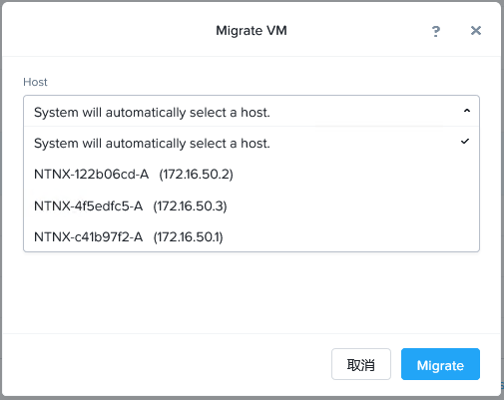
Task: Click blank space right of NTNX-4f5edfc5-A entry
Action: [352, 205]
